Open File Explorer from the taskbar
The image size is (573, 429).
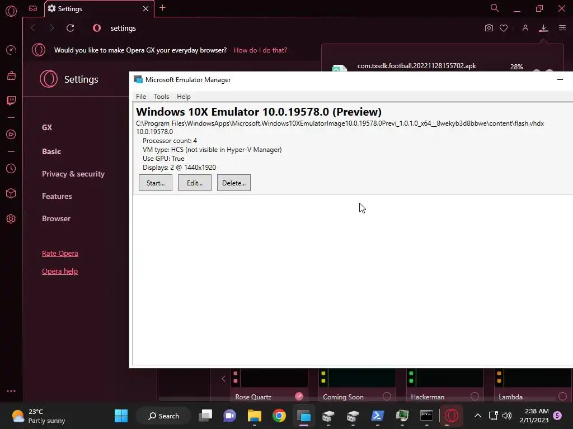coord(255,416)
